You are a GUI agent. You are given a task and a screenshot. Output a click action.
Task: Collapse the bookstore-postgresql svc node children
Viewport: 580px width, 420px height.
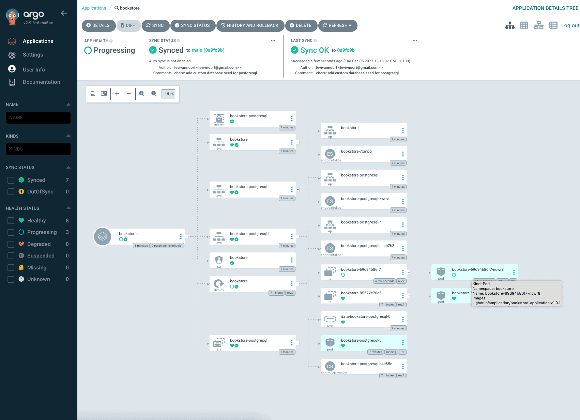click(297, 189)
